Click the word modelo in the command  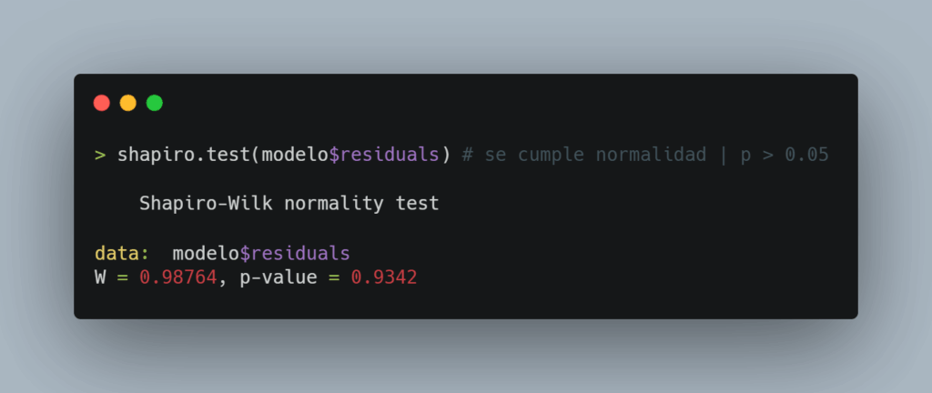point(295,155)
